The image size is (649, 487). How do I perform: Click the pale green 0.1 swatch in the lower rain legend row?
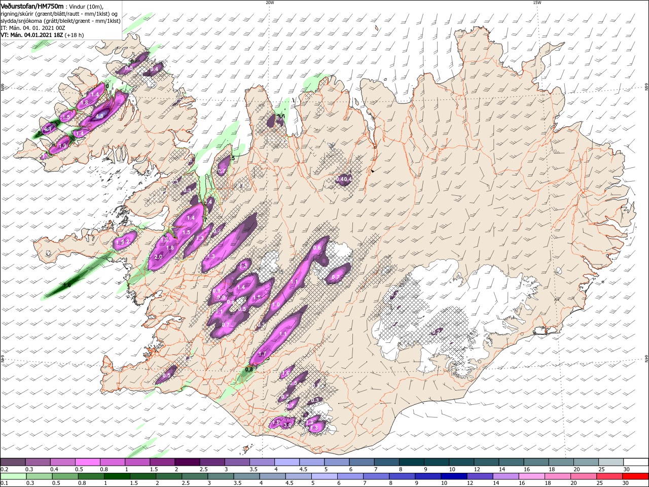point(13,476)
